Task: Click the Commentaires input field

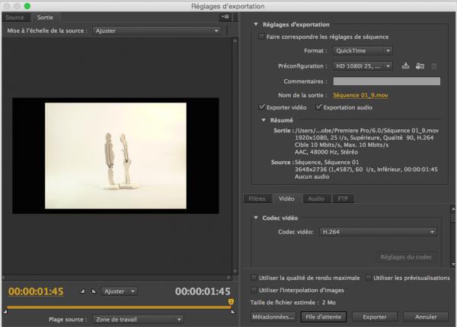Action: pyautogui.click(x=387, y=81)
